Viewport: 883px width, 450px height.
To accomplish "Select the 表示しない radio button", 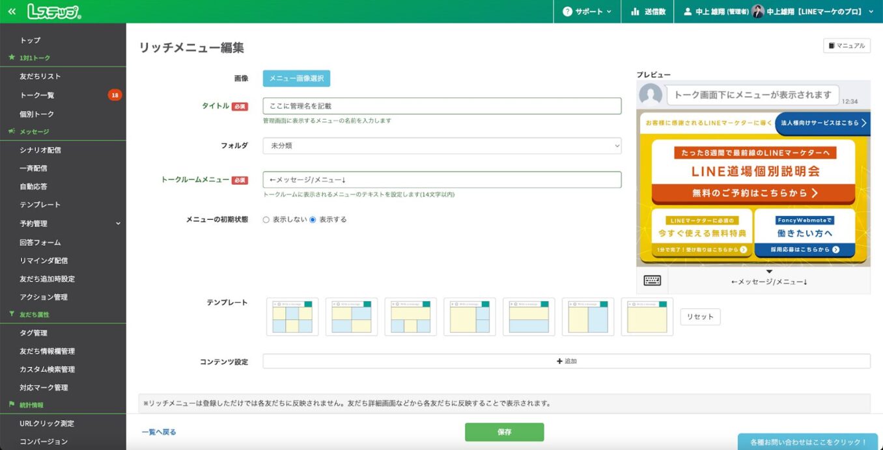I will (x=266, y=219).
